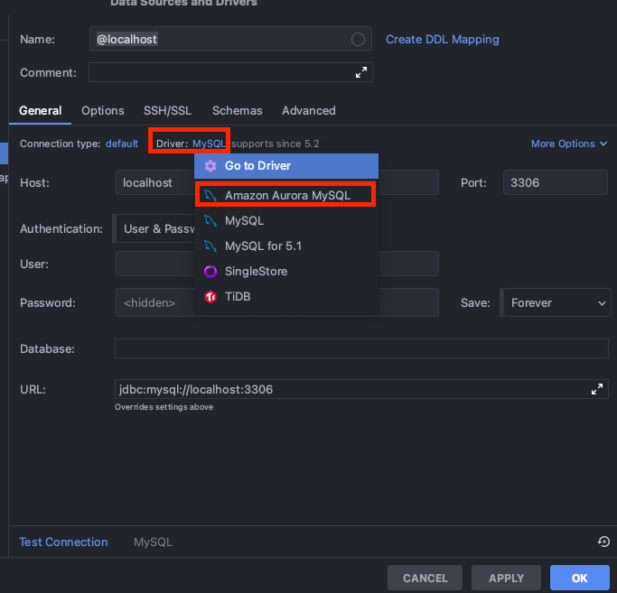Click the MySQL driver link
Image resolution: width=617 pixels, height=593 pixels.
click(x=209, y=144)
